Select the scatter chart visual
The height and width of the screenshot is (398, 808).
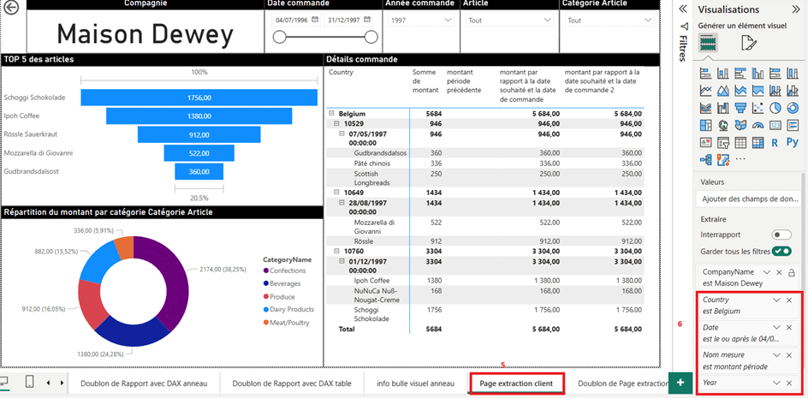[x=758, y=108]
